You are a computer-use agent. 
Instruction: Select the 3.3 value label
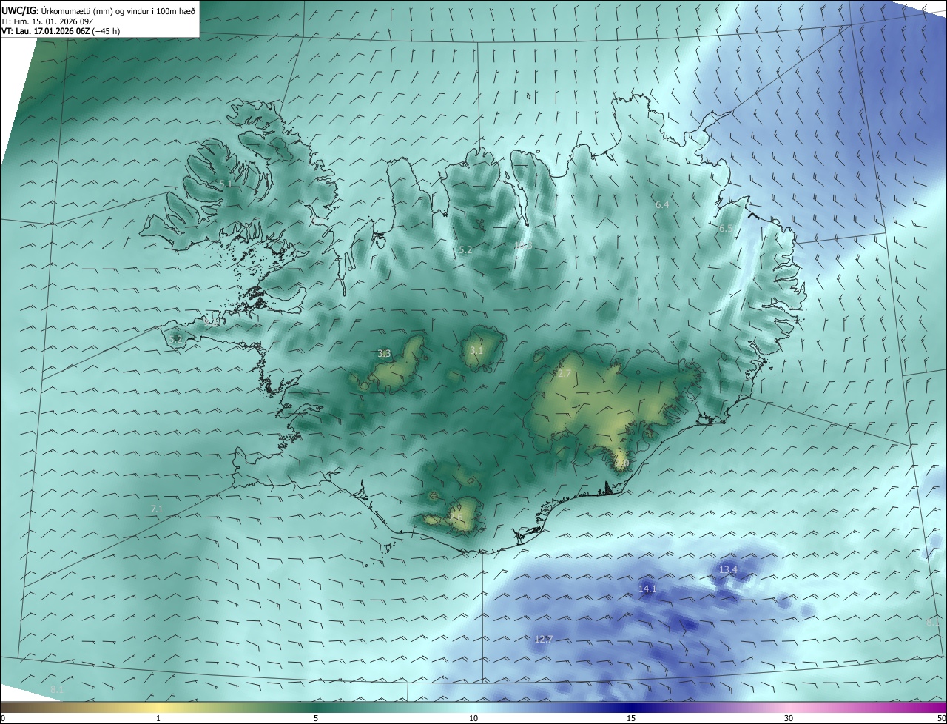tap(384, 354)
